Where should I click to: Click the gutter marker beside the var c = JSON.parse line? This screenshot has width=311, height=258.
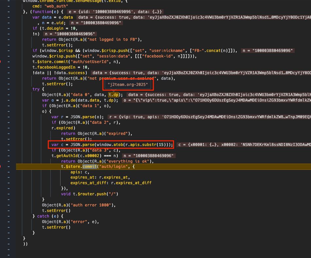pyautogui.click(x=9, y=145)
